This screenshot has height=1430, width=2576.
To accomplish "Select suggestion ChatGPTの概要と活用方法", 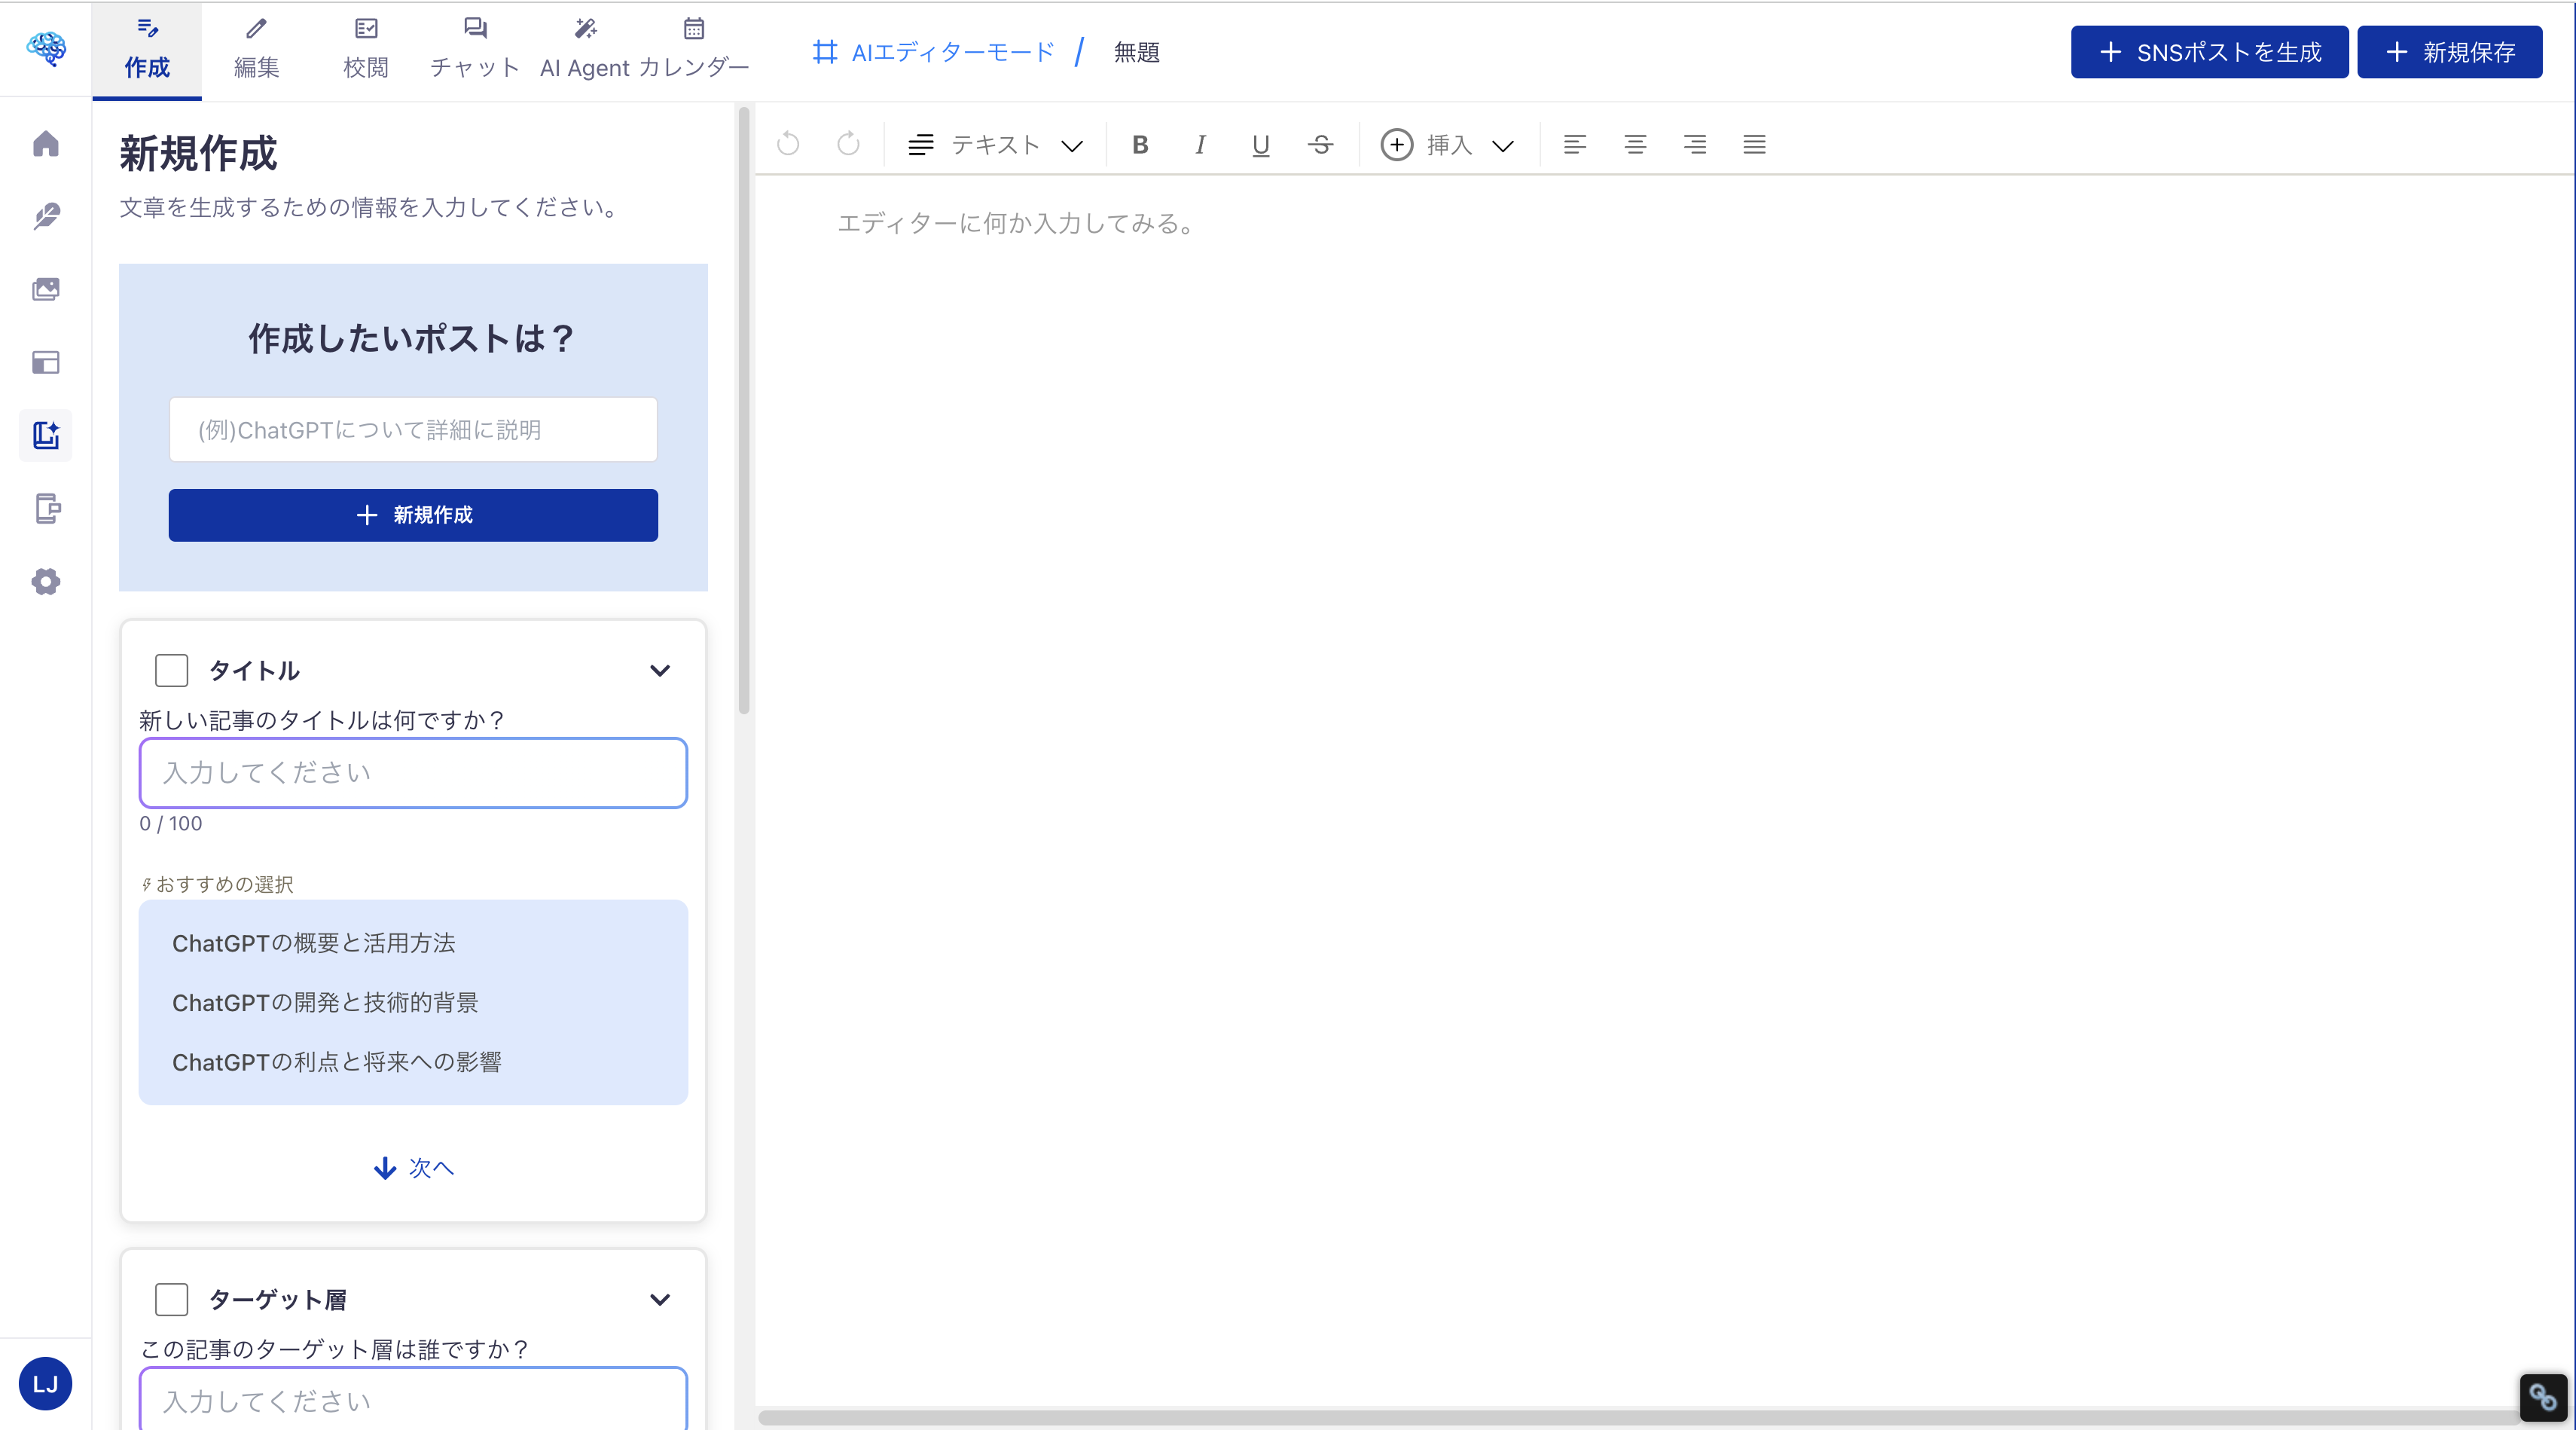I will click(x=313, y=943).
